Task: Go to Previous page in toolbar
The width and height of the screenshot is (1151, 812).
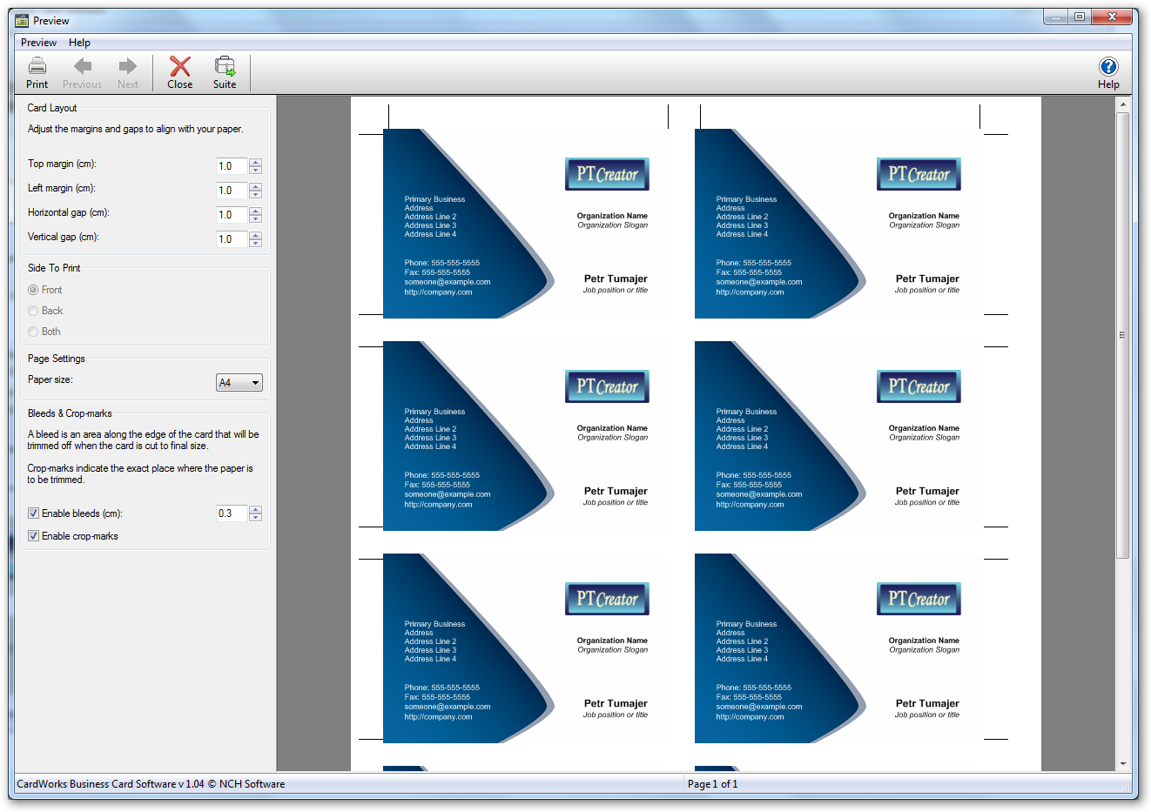Action: [x=83, y=73]
